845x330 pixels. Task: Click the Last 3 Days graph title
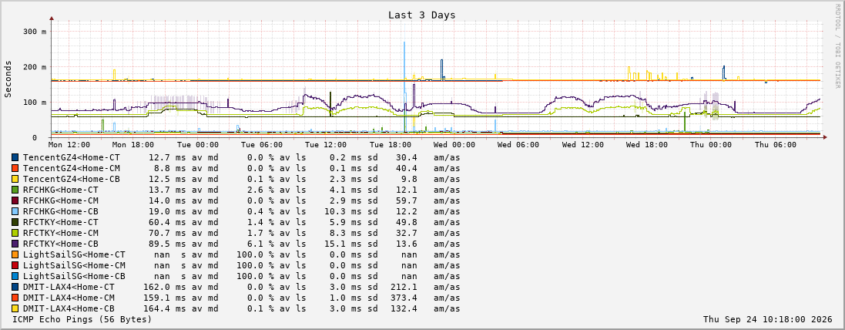(x=422, y=15)
